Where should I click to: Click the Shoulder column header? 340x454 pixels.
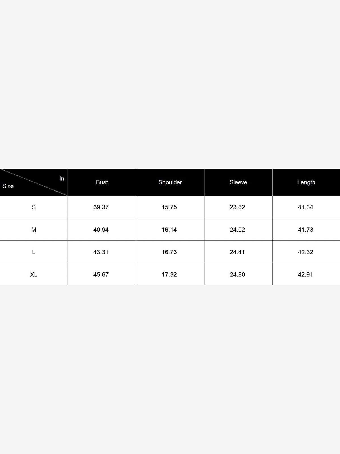click(170, 182)
